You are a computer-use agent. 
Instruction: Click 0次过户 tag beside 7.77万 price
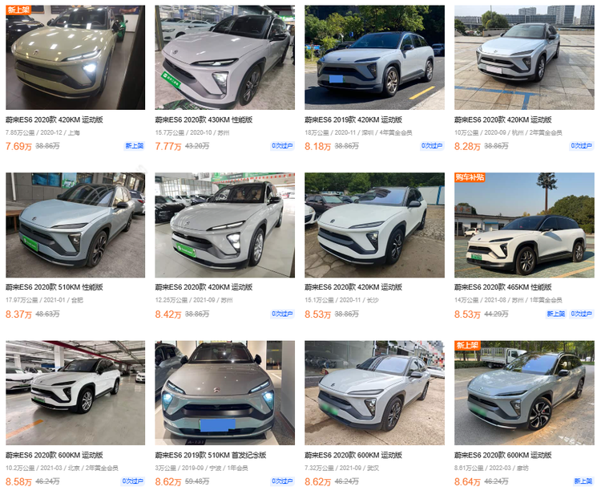pos(282,146)
